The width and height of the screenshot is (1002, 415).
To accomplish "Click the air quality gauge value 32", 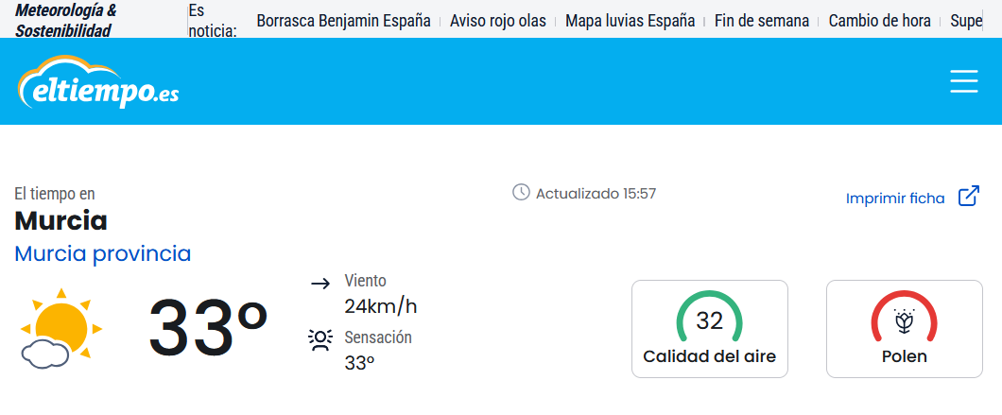I will tap(709, 320).
